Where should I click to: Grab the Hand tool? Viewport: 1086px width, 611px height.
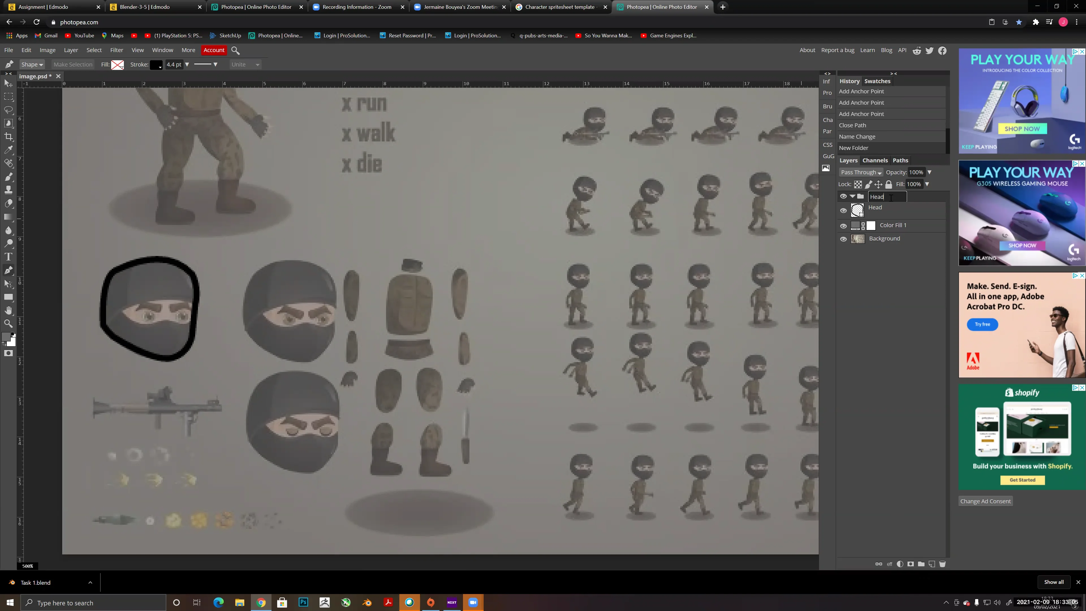pyautogui.click(x=8, y=310)
